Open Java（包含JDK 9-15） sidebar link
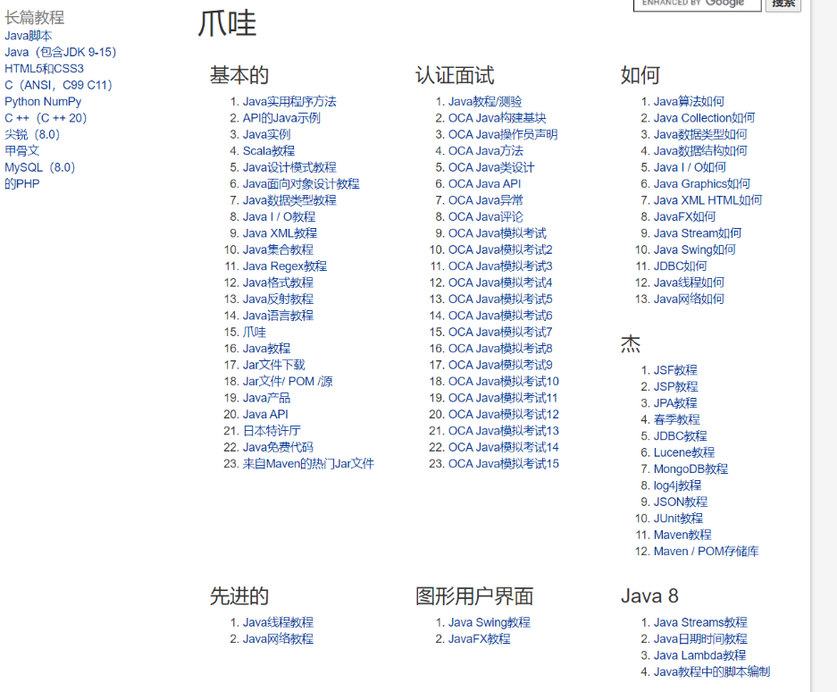 click(61, 53)
